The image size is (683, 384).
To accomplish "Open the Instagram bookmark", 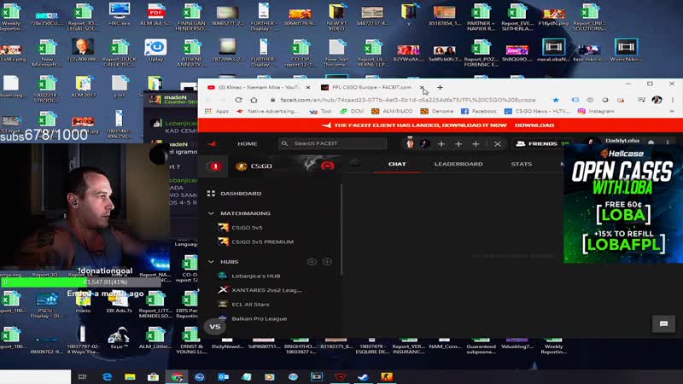I will (596, 112).
